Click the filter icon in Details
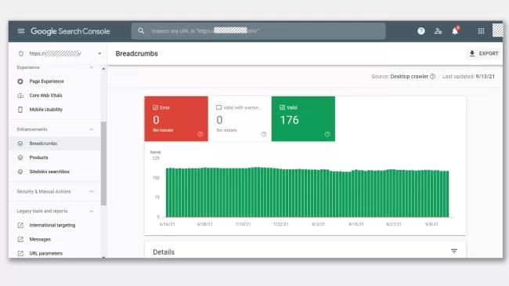Screen dimensions: 509x286 pos(454,252)
